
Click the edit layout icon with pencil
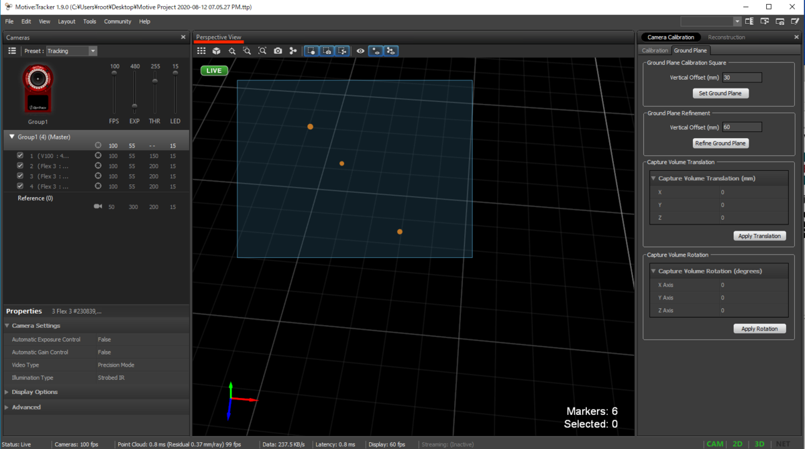(795, 22)
